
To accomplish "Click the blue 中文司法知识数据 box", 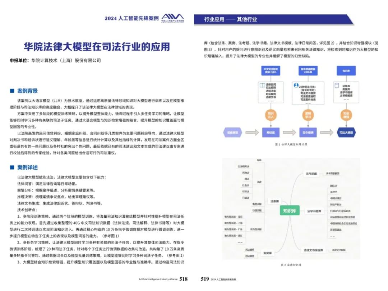I will (271, 70).
